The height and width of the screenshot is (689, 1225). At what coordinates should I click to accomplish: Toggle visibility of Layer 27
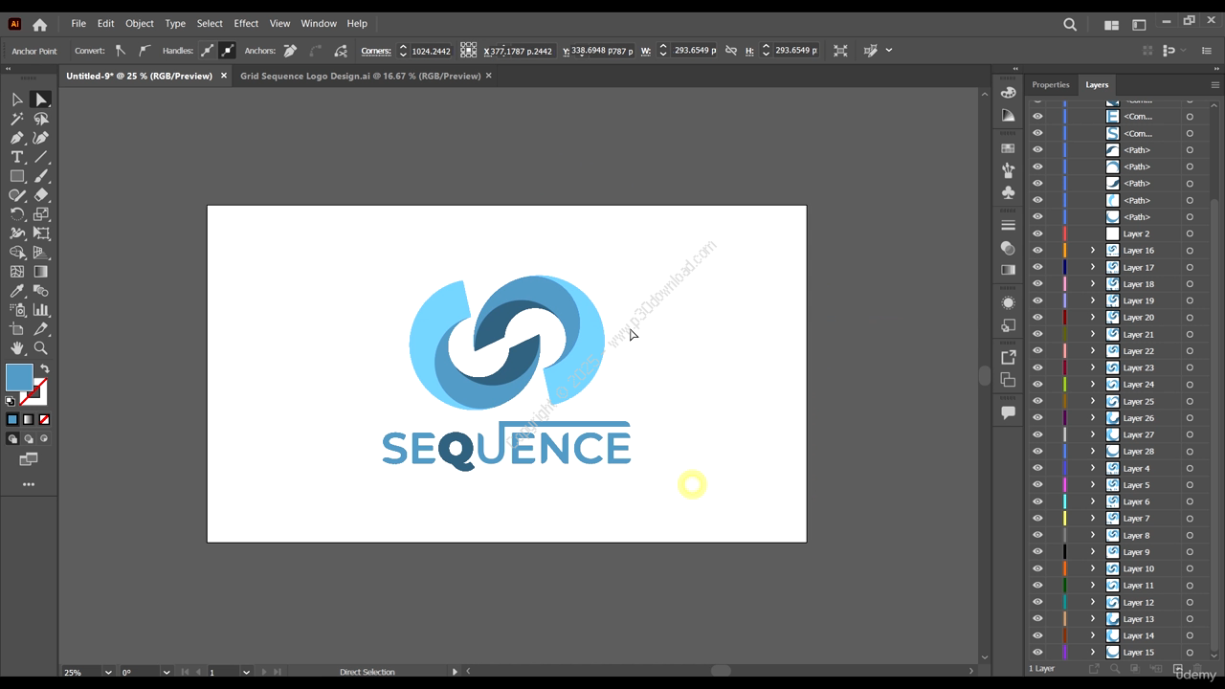tap(1037, 434)
